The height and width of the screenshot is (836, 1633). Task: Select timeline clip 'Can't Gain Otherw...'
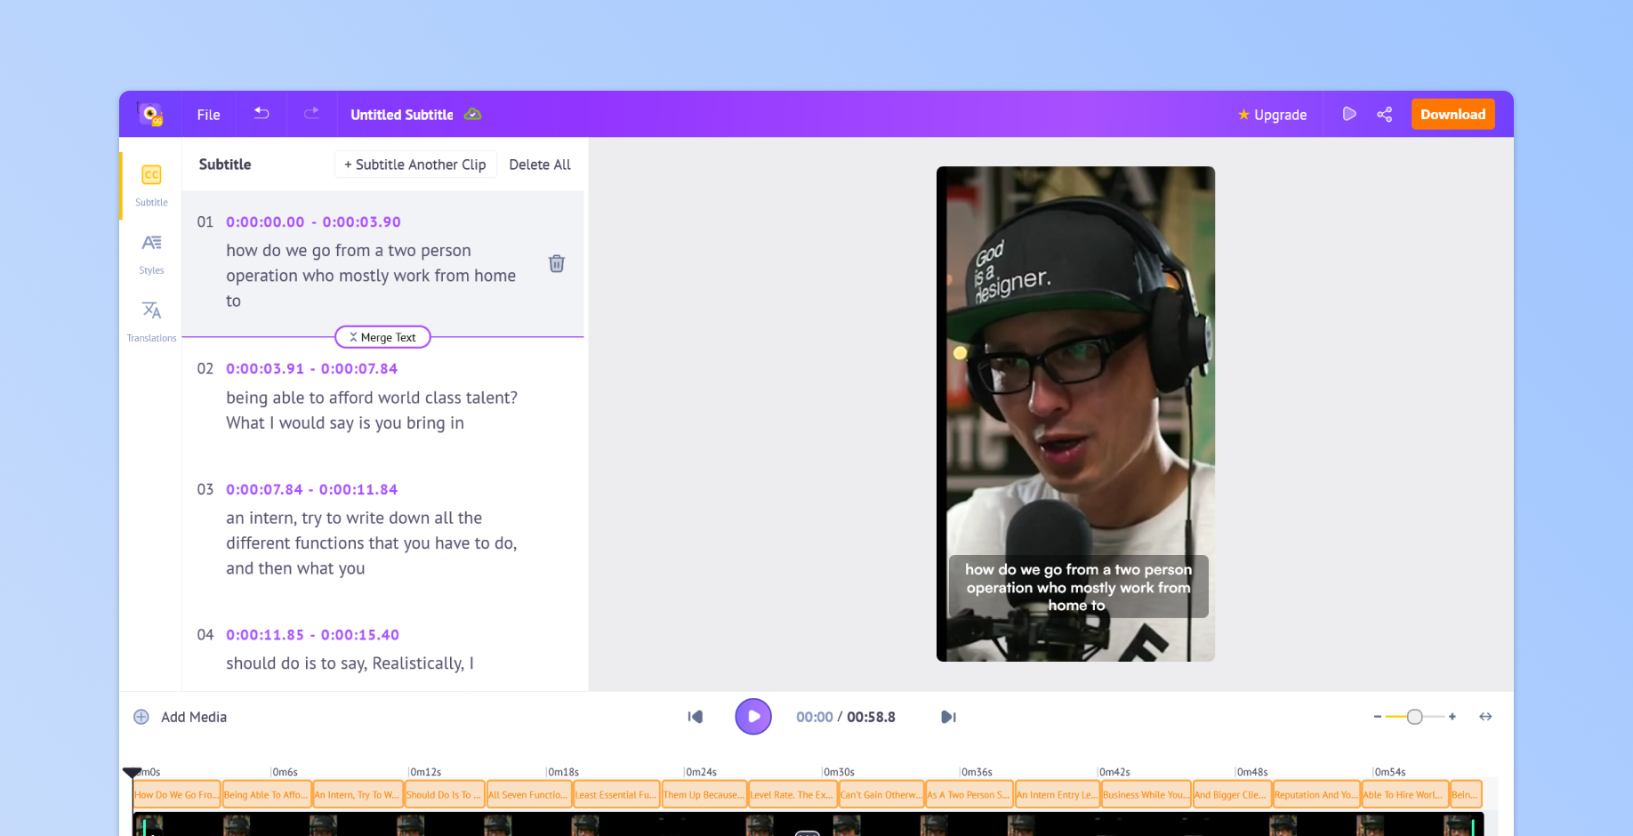(x=881, y=795)
